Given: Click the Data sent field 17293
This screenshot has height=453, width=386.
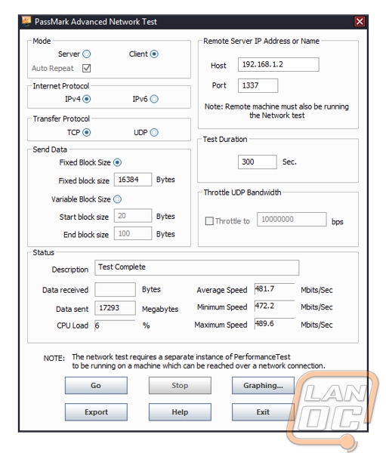Looking at the screenshot, I should point(115,308).
